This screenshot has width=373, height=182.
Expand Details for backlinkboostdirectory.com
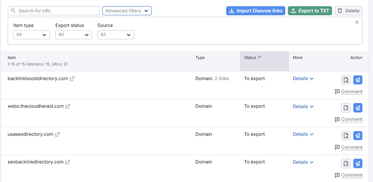coord(303,79)
